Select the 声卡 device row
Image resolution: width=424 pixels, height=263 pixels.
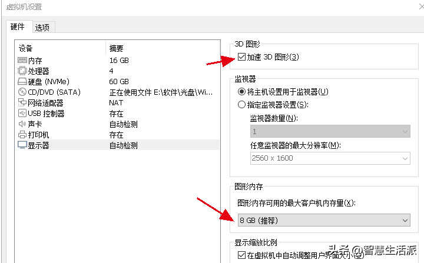pos(118,124)
